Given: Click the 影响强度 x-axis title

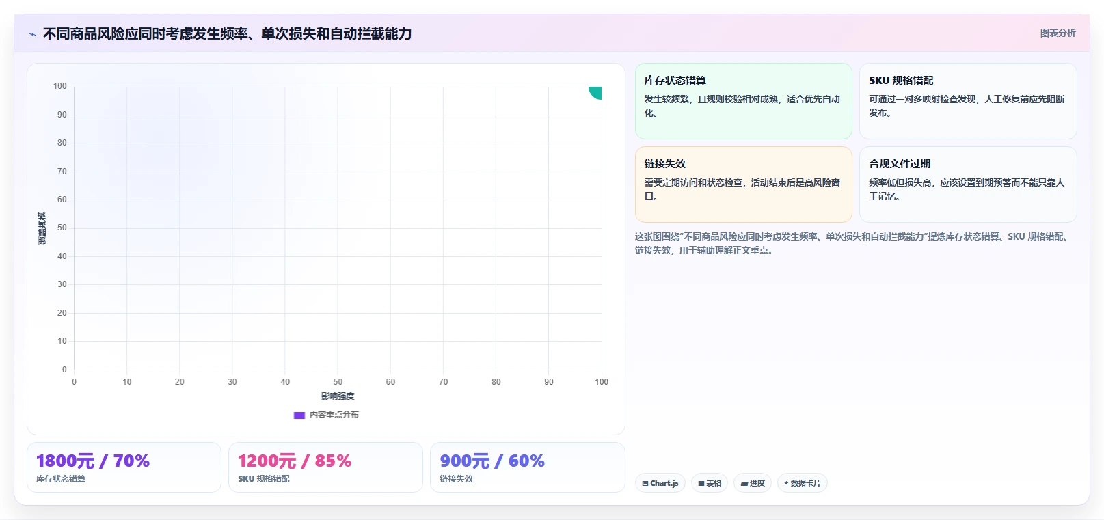Looking at the screenshot, I should click(338, 396).
